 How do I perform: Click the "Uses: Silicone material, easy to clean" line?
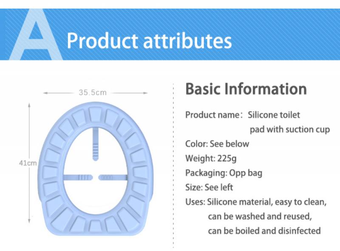pos(256,202)
